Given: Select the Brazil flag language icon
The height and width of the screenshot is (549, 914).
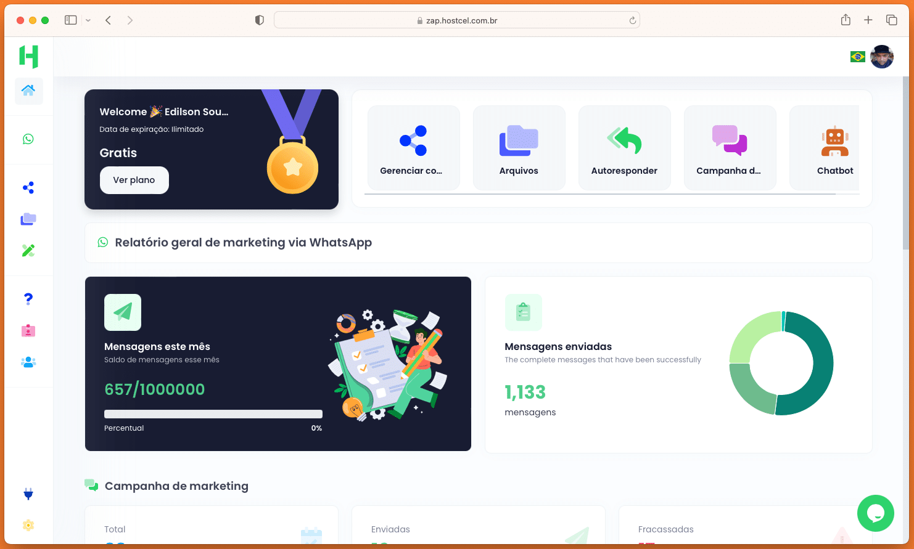Looking at the screenshot, I should (x=857, y=57).
